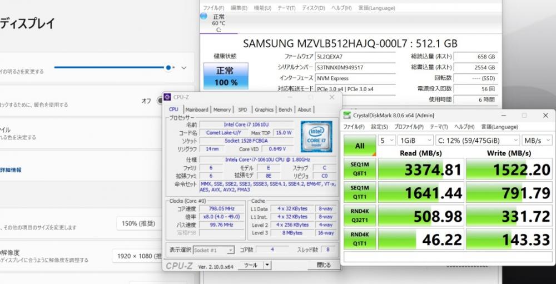Click the 1522.20 write result cell
The image size is (556, 284).
point(509,169)
